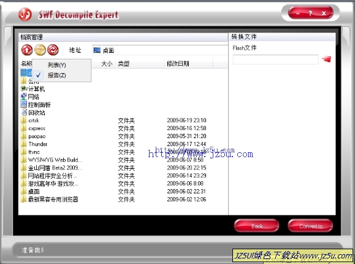This screenshot has height=264, width=355.
Task: Click the folder icon beside cxpress
Action: tap(23, 128)
